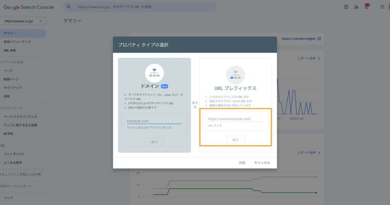Open user settings people icon
Image resolution: width=390 pixels, height=205 pixels.
[356, 7]
